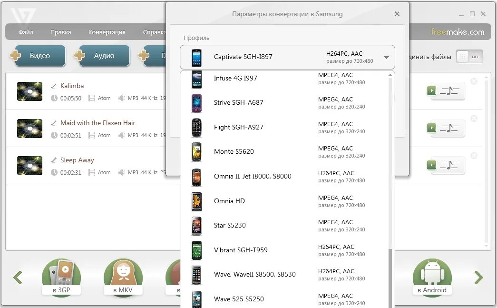Click the Omnia II, Jet I8000 phone icon
Screen dimensions: 497x308
pyautogui.click(x=196, y=177)
